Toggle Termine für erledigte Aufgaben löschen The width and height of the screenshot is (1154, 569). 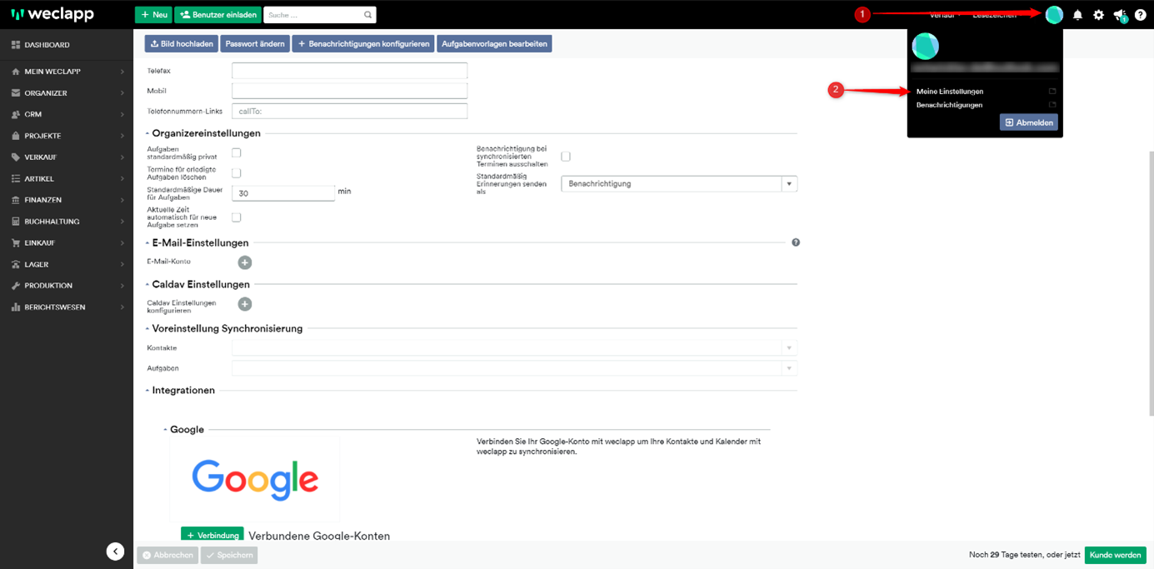[x=237, y=173]
